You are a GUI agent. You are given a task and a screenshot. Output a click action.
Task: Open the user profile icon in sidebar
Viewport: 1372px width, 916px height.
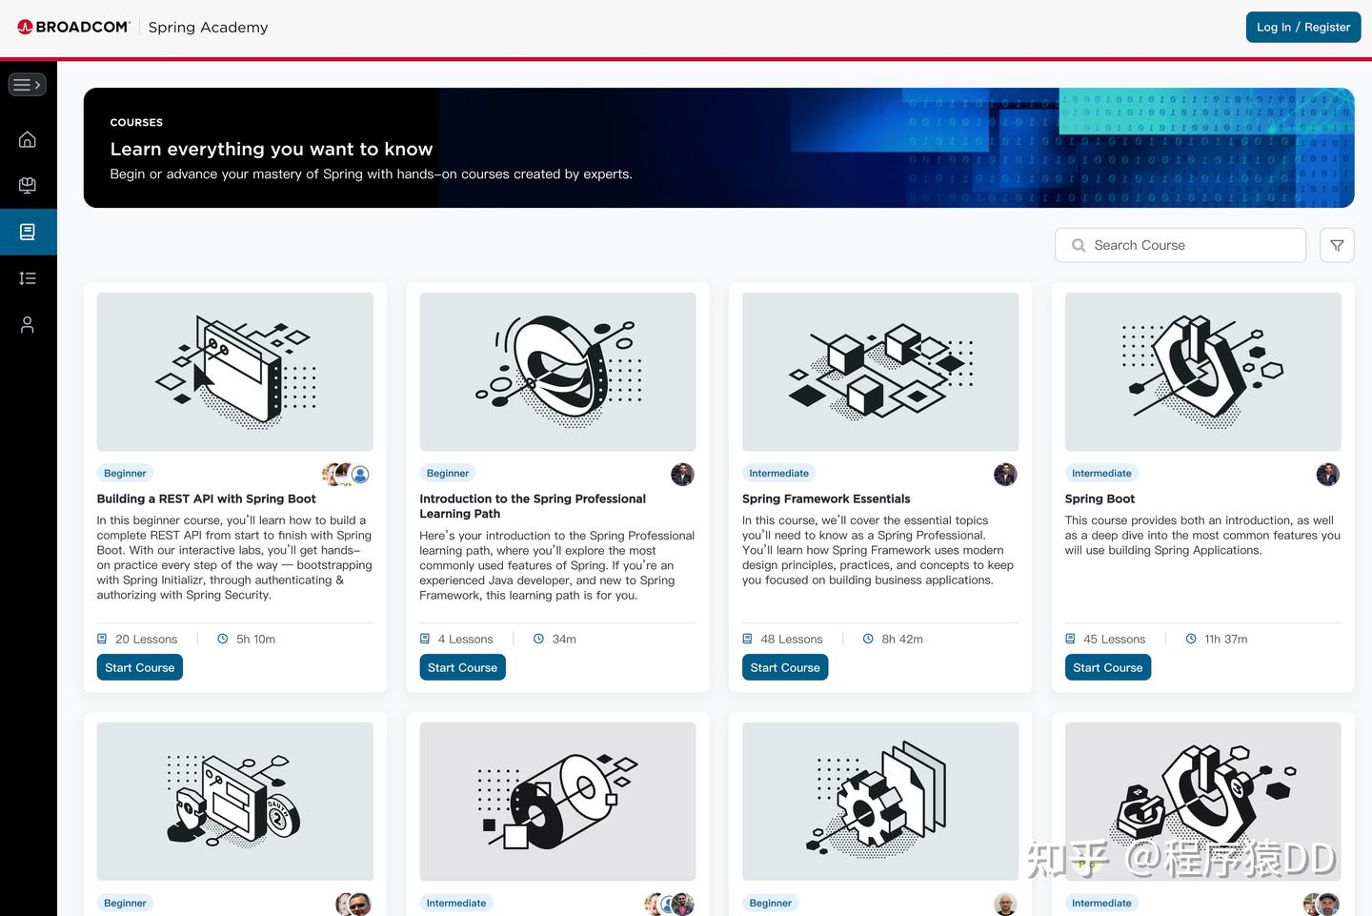[x=28, y=325]
